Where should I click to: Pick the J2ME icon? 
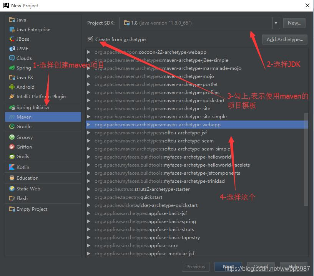pyautogui.click(x=12, y=49)
